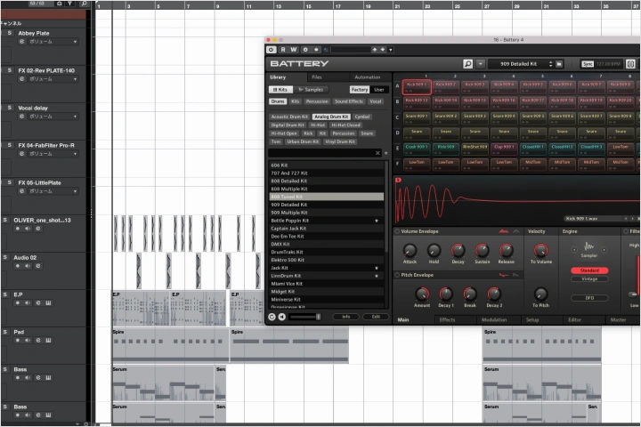Open Vocal delay automation parameter dropdown

(75, 117)
